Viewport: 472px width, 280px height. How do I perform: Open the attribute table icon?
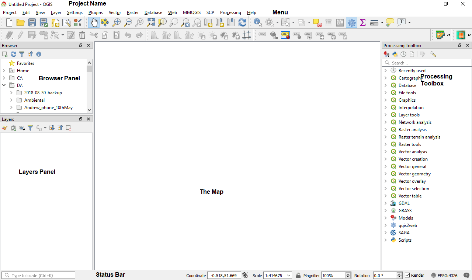tap(329, 22)
